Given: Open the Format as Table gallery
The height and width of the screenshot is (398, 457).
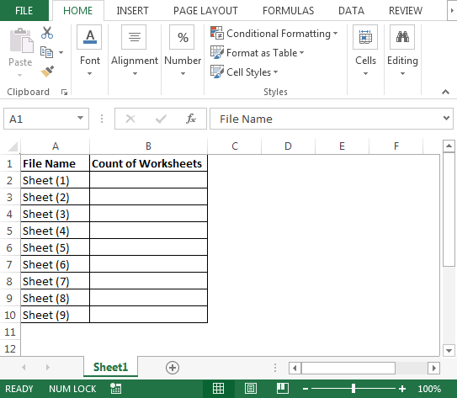Looking at the screenshot, I should pyautogui.click(x=257, y=53).
